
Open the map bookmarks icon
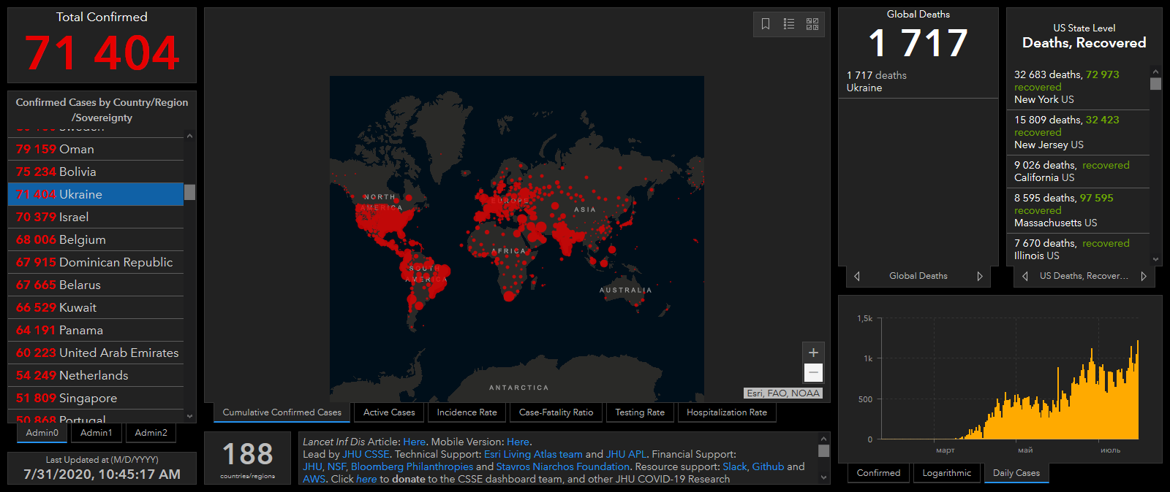pos(766,24)
